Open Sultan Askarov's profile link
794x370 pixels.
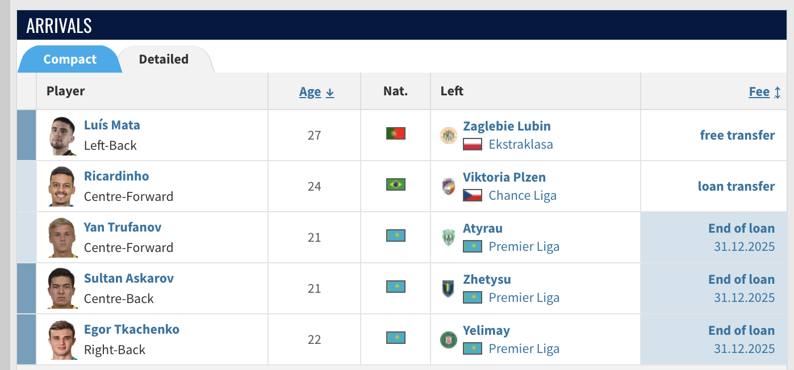tap(129, 278)
